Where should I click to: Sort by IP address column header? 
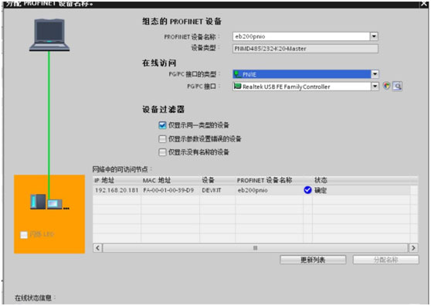(x=117, y=180)
